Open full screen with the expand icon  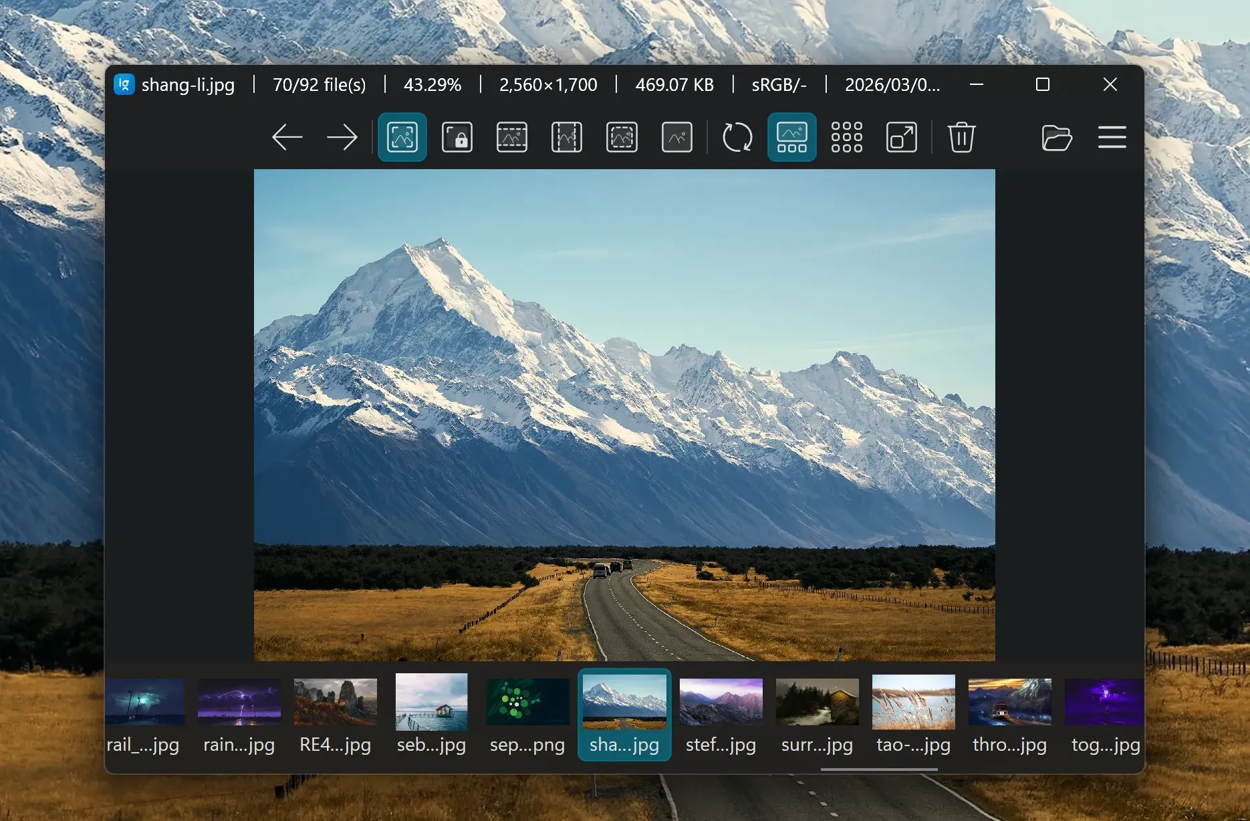click(902, 138)
